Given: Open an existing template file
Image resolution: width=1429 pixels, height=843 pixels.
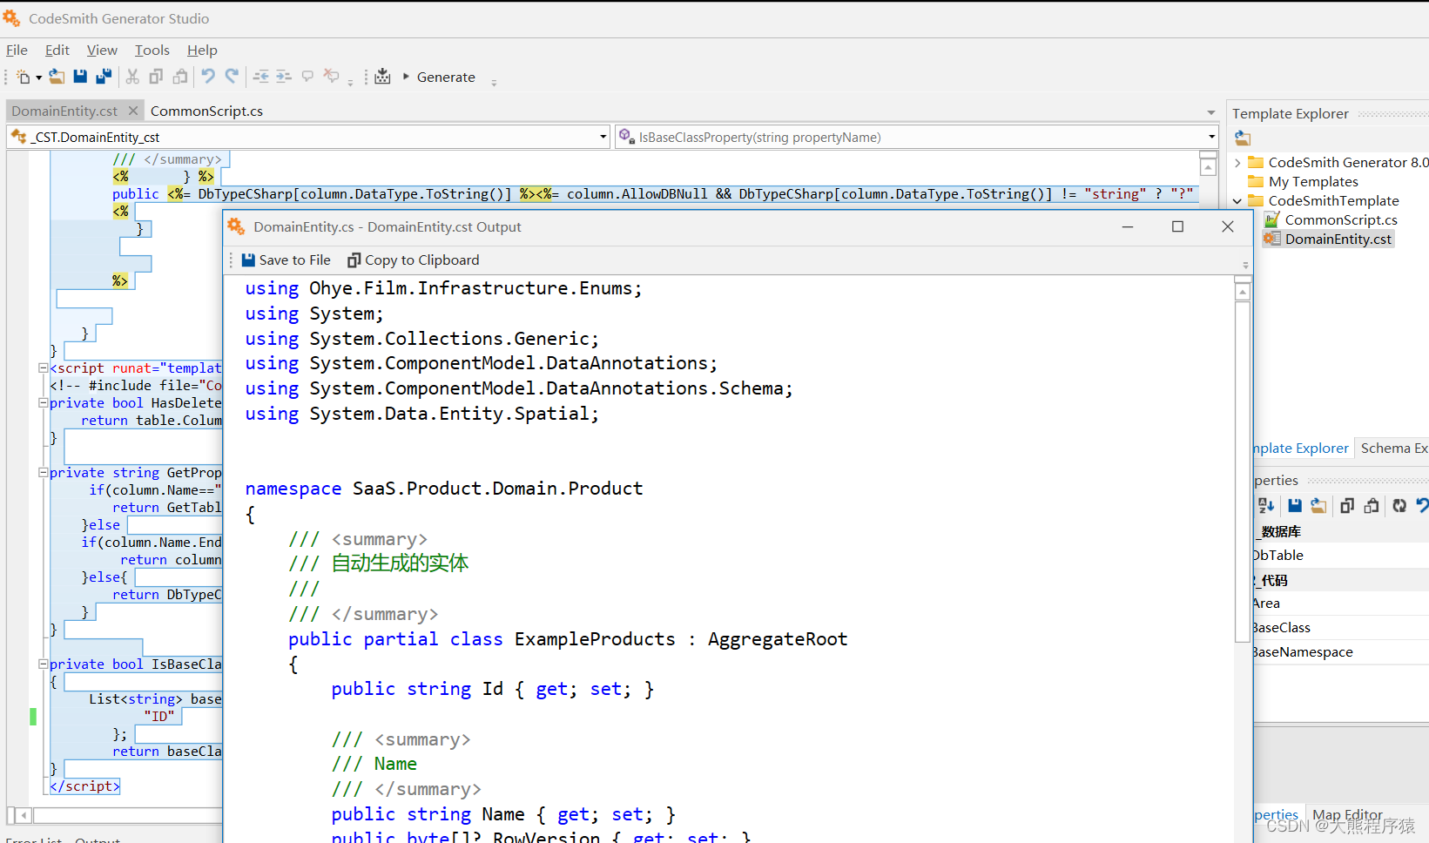Looking at the screenshot, I should [56, 77].
